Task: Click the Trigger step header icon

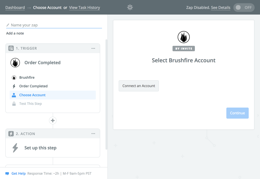Action: pyautogui.click(x=11, y=48)
